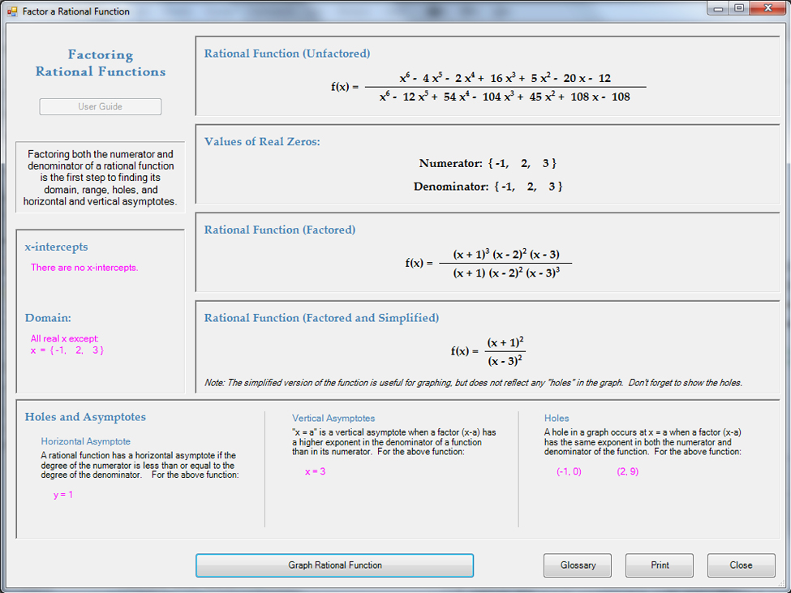
Task: Maximize the Factor a Rational Function window
Action: pyautogui.click(x=739, y=9)
